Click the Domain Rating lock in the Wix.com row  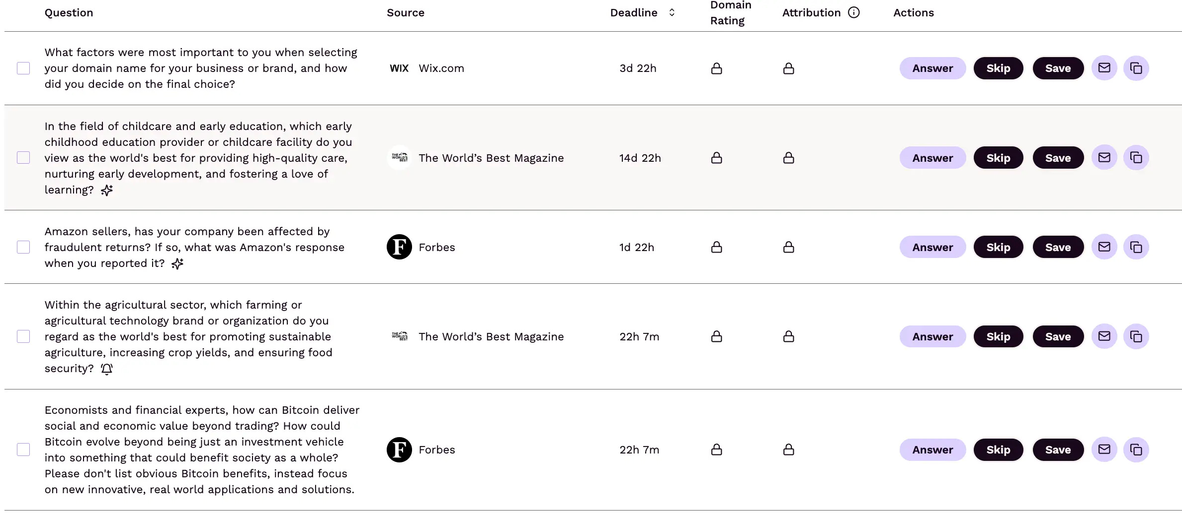coord(716,68)
